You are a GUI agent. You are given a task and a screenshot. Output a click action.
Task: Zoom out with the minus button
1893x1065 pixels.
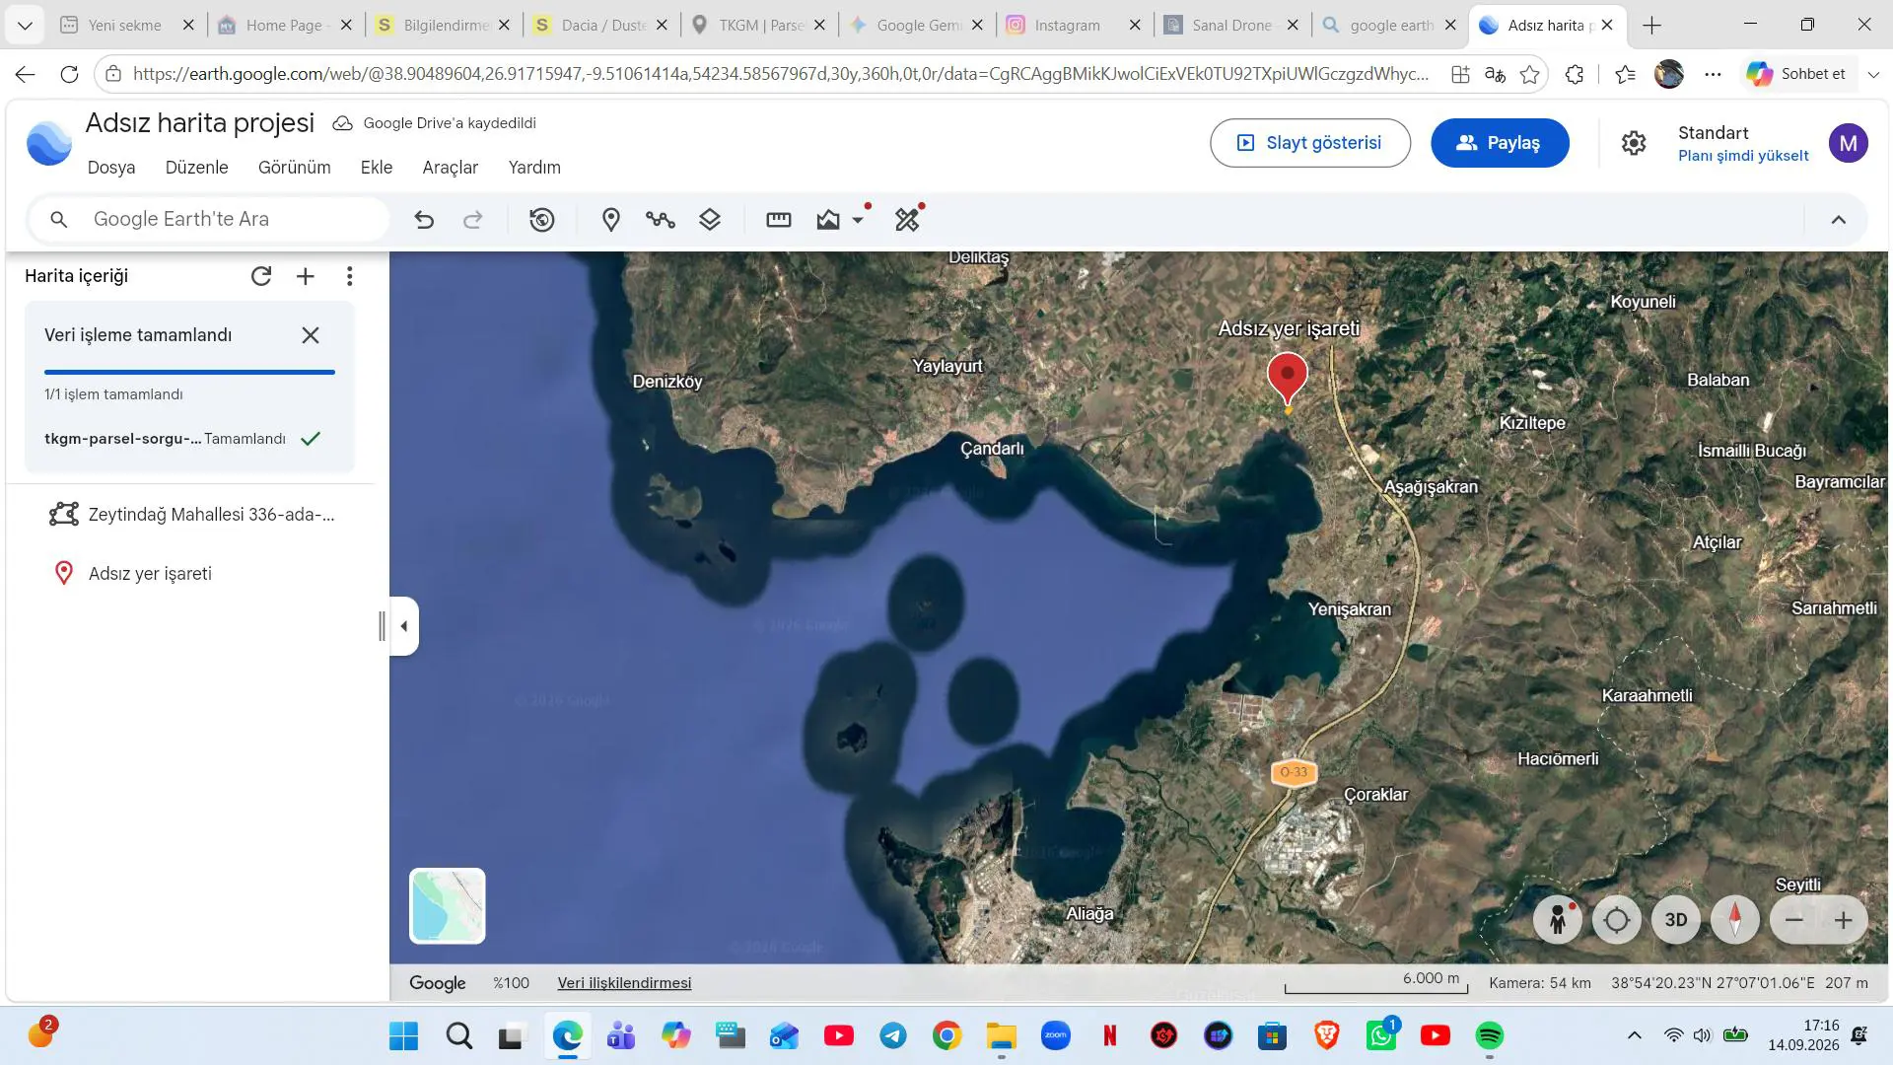click(x=1794, y=920)
